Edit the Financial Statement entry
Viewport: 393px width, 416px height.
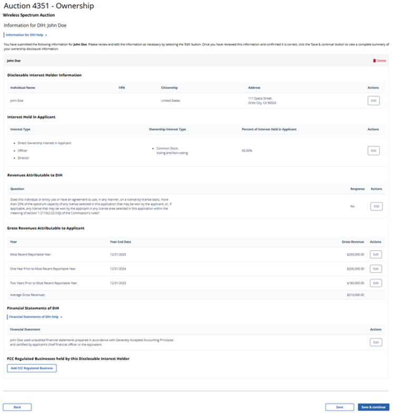click(376, 342)
